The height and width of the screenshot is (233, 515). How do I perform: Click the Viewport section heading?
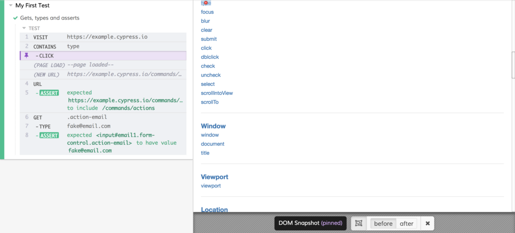[x=214, y=177]
